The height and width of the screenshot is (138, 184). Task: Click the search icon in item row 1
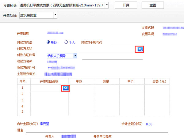[66, 88]
